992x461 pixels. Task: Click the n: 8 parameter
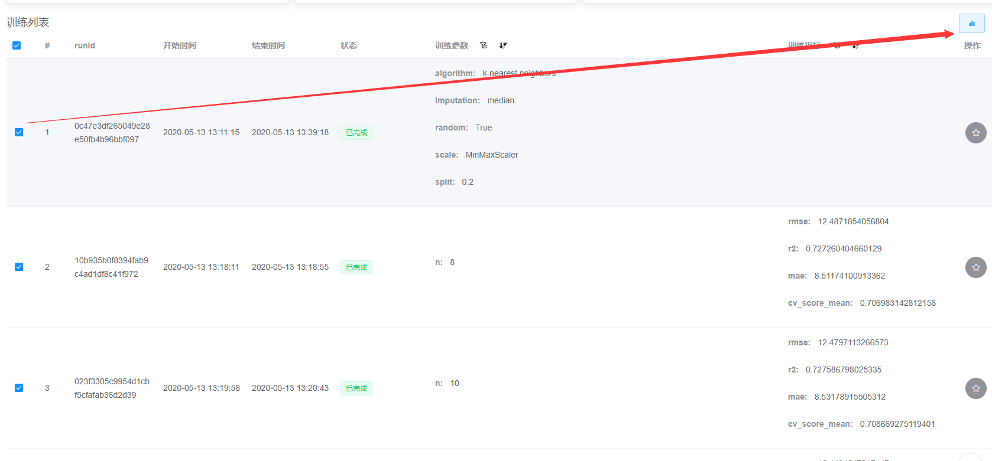[445, 262]
